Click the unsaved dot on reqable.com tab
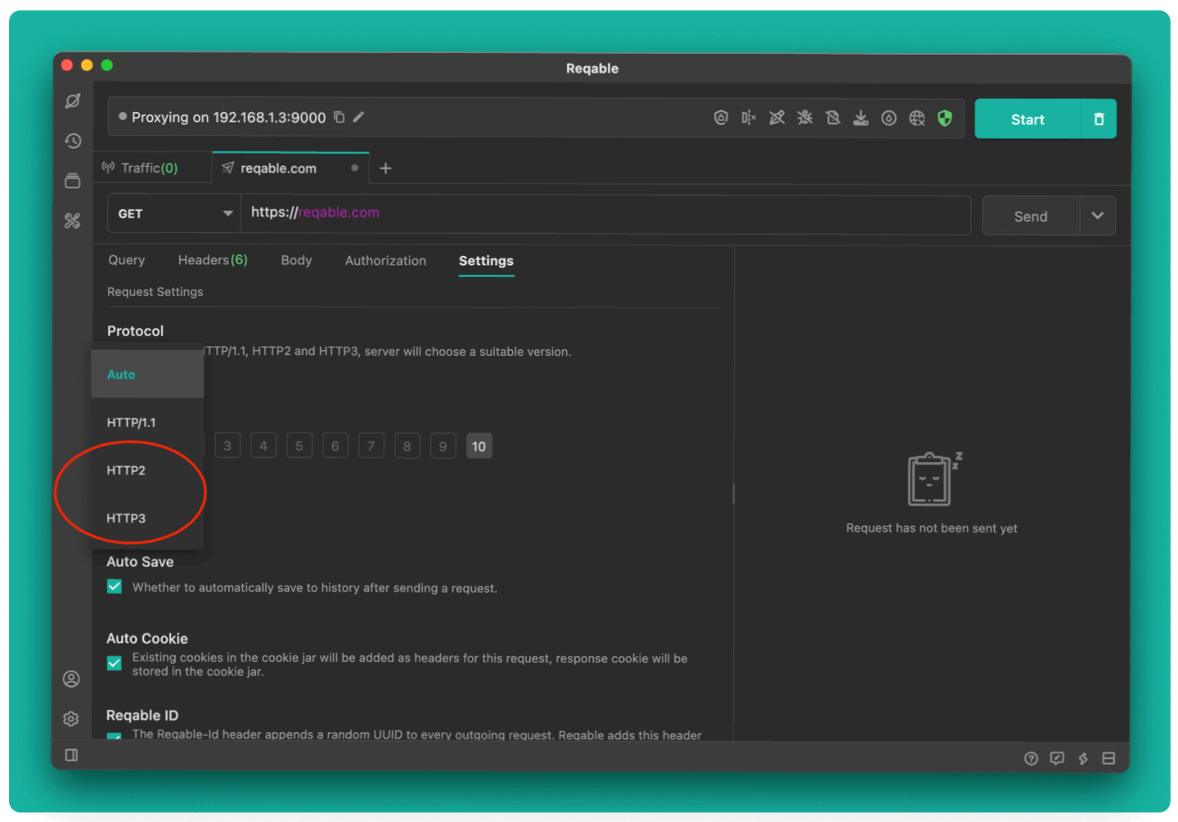1178x822 pixels. pos(354,168)
